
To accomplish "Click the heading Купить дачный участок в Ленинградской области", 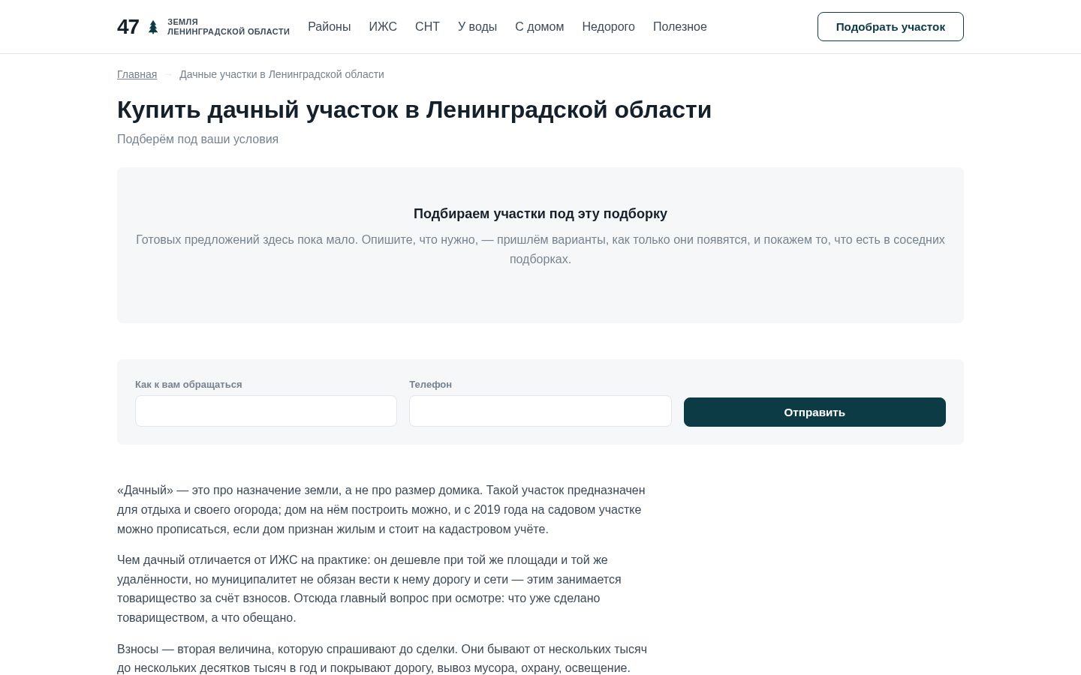I will tap(414, 109).
